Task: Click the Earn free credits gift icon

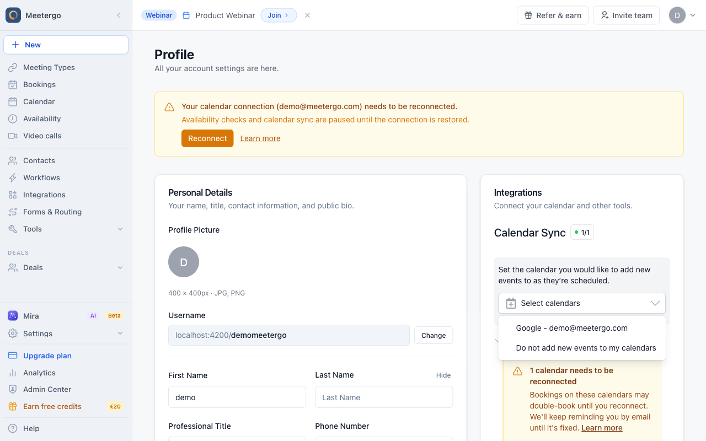Action: coord(13,406)
